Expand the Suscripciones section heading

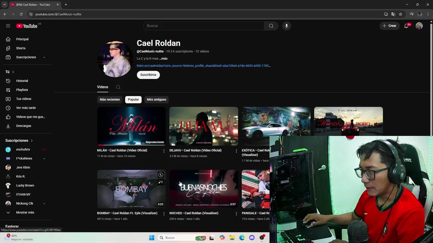(19, 140)
